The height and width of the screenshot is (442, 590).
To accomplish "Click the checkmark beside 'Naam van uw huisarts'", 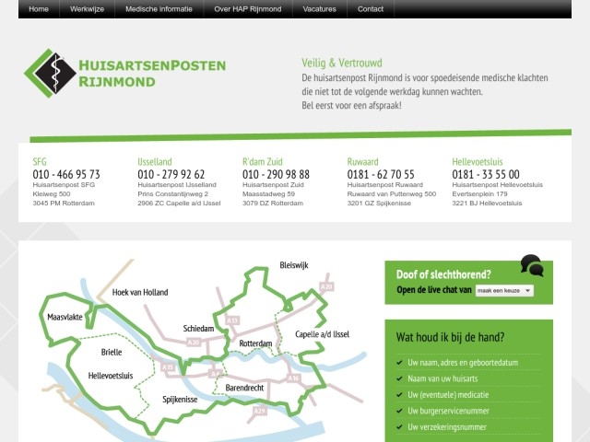I will [399, 378].
